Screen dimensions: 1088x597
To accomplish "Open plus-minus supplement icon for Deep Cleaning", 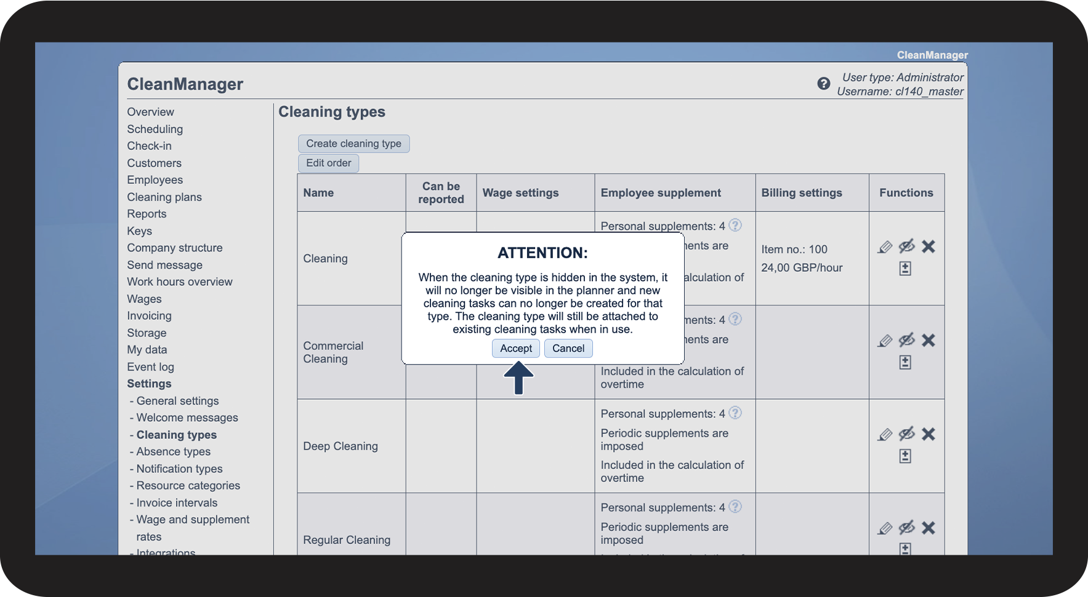I will [905, 456].
